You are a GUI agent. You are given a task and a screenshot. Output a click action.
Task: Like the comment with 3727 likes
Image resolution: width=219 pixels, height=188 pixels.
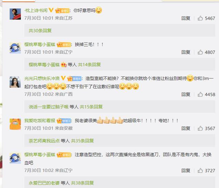[x=200, y=171]
